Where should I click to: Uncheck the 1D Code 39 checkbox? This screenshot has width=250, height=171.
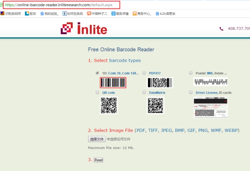pos(97,73)
